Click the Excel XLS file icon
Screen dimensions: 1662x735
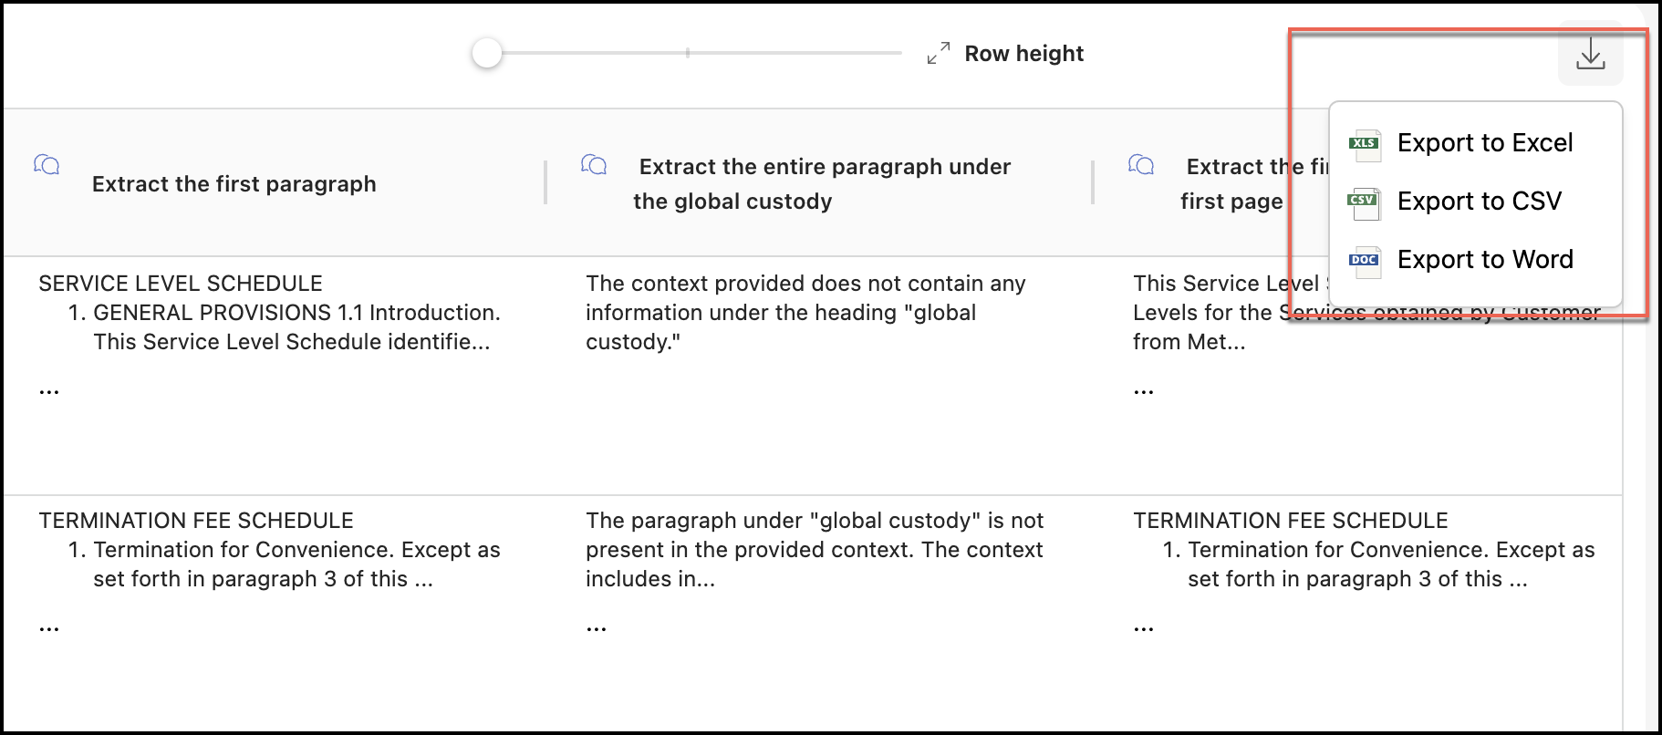[x=1365, y=144]
